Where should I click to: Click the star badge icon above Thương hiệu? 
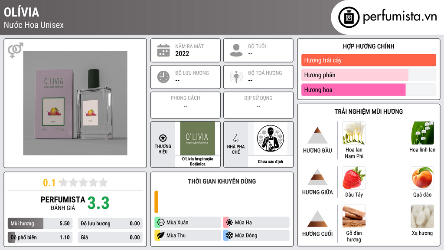pos(163,138)
